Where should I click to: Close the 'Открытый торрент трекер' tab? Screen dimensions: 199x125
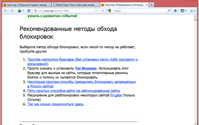click(x=49, y=5)
